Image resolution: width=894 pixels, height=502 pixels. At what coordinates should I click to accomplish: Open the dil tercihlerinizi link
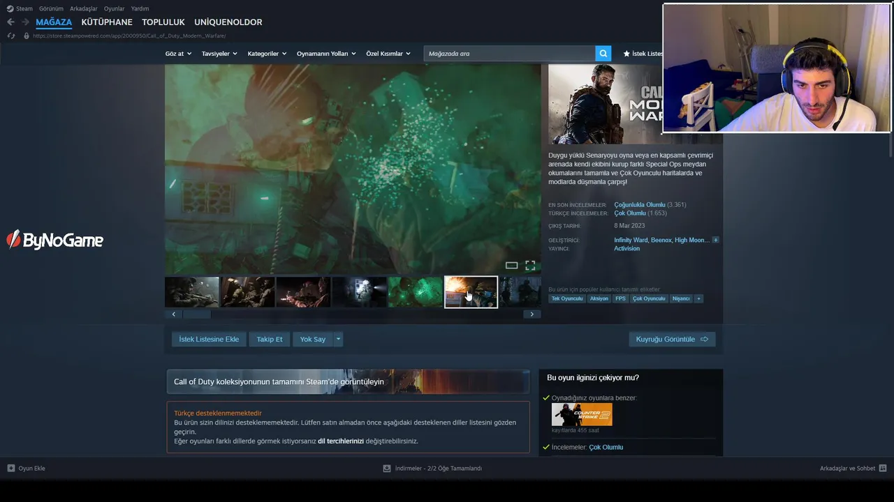(x=341, y=441)
